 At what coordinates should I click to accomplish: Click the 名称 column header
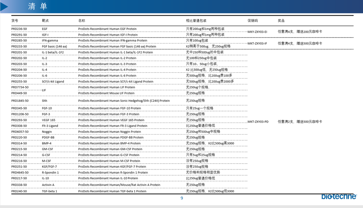(x=82, y=21)
